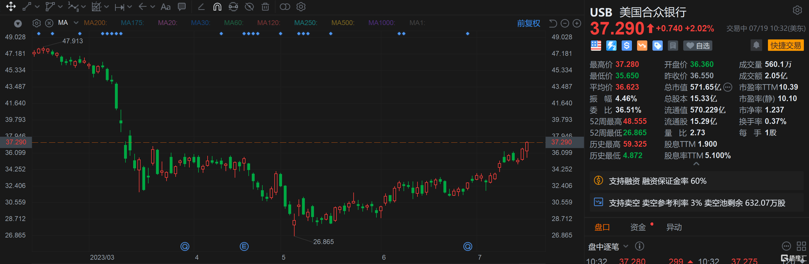Click the 快捷交易 button
Screen dimensions: 809x264
pyautogui.click(x=786, y=45)
